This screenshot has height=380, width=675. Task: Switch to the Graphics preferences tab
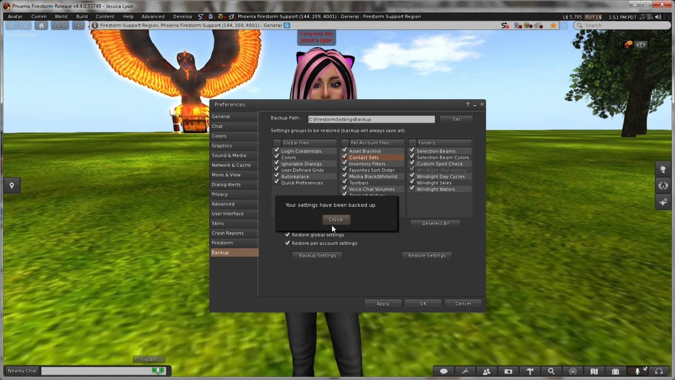234,146
